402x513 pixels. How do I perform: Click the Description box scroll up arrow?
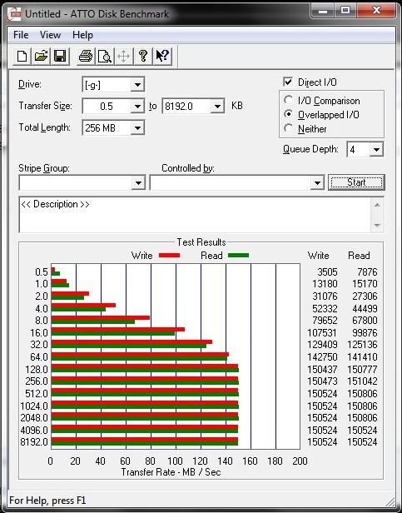click(x=377, y=205)
